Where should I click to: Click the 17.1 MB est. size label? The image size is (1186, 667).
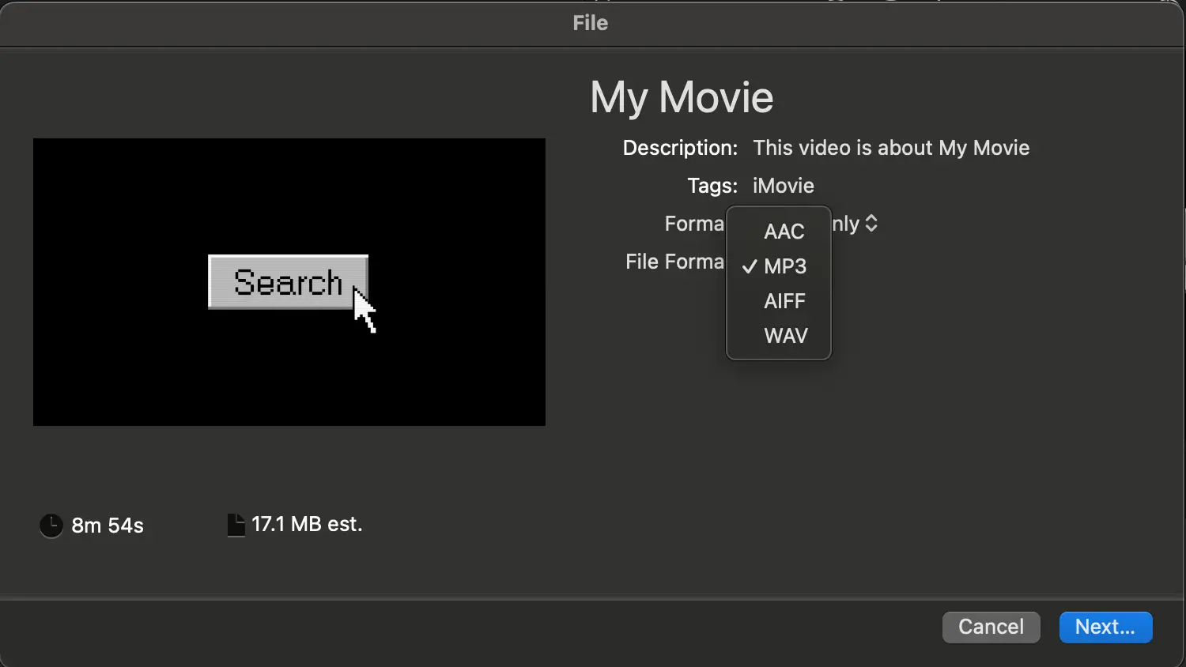click(x=306, y=523)
